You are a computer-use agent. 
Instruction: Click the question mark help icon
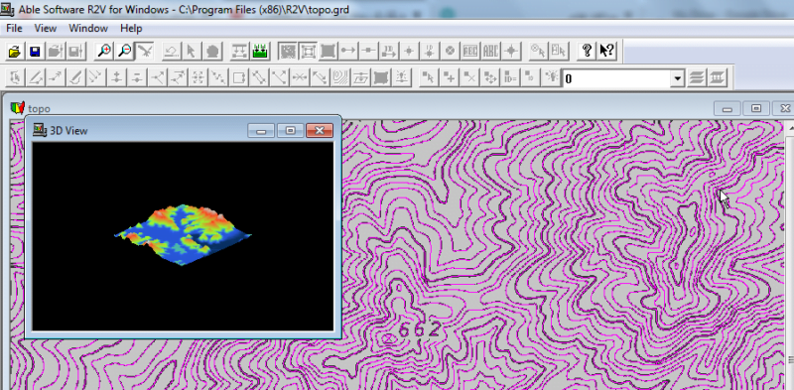click(x=587, y=51)
